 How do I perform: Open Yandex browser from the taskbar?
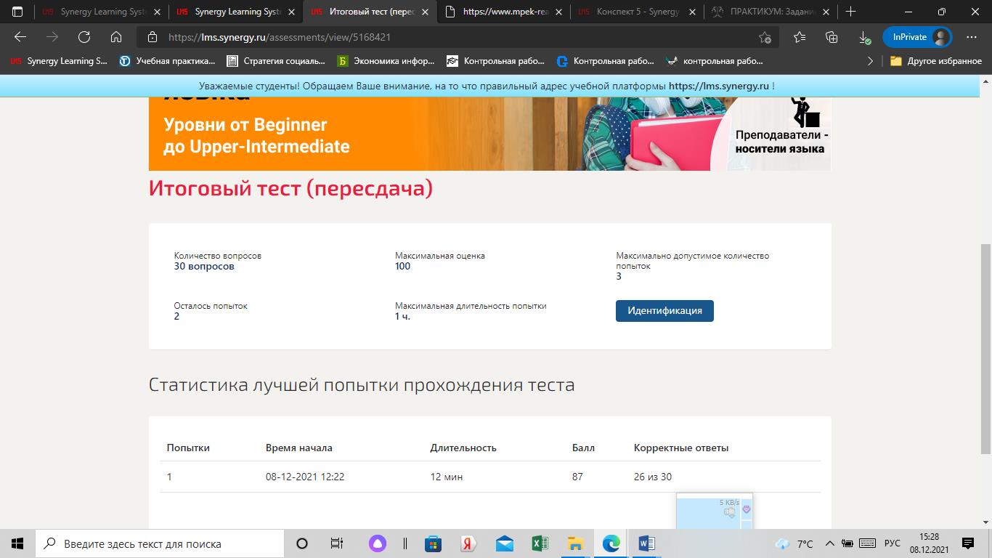[x=468, y=543]
